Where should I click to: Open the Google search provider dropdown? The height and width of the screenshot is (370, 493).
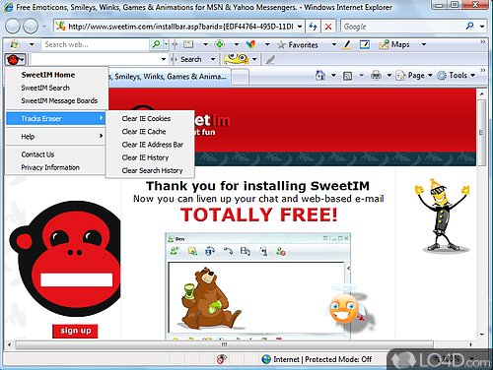482,27
